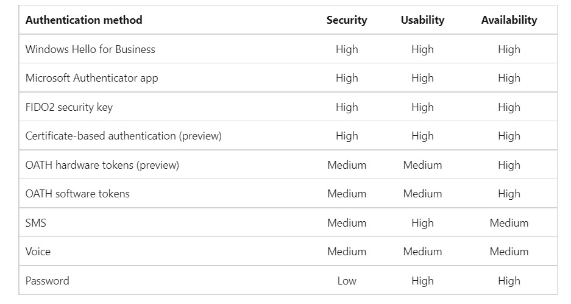This screenshot has height=304, width=571.
Task: Click High availability value for FIDO2 security key
Action: coord(509,107)
